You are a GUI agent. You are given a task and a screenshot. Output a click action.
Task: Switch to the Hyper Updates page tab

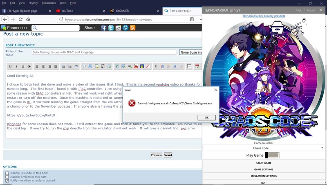[x=27, y=11]
